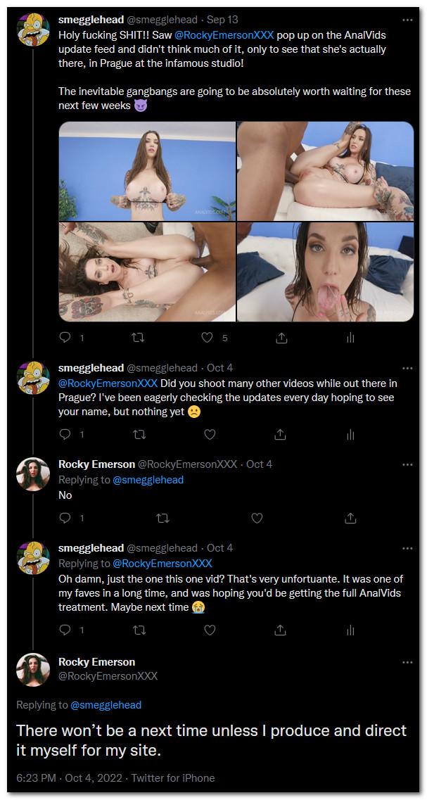Reply to the Sep 13 tweet
The width and height of the screenshot is (427, 800).
point(65,338)
